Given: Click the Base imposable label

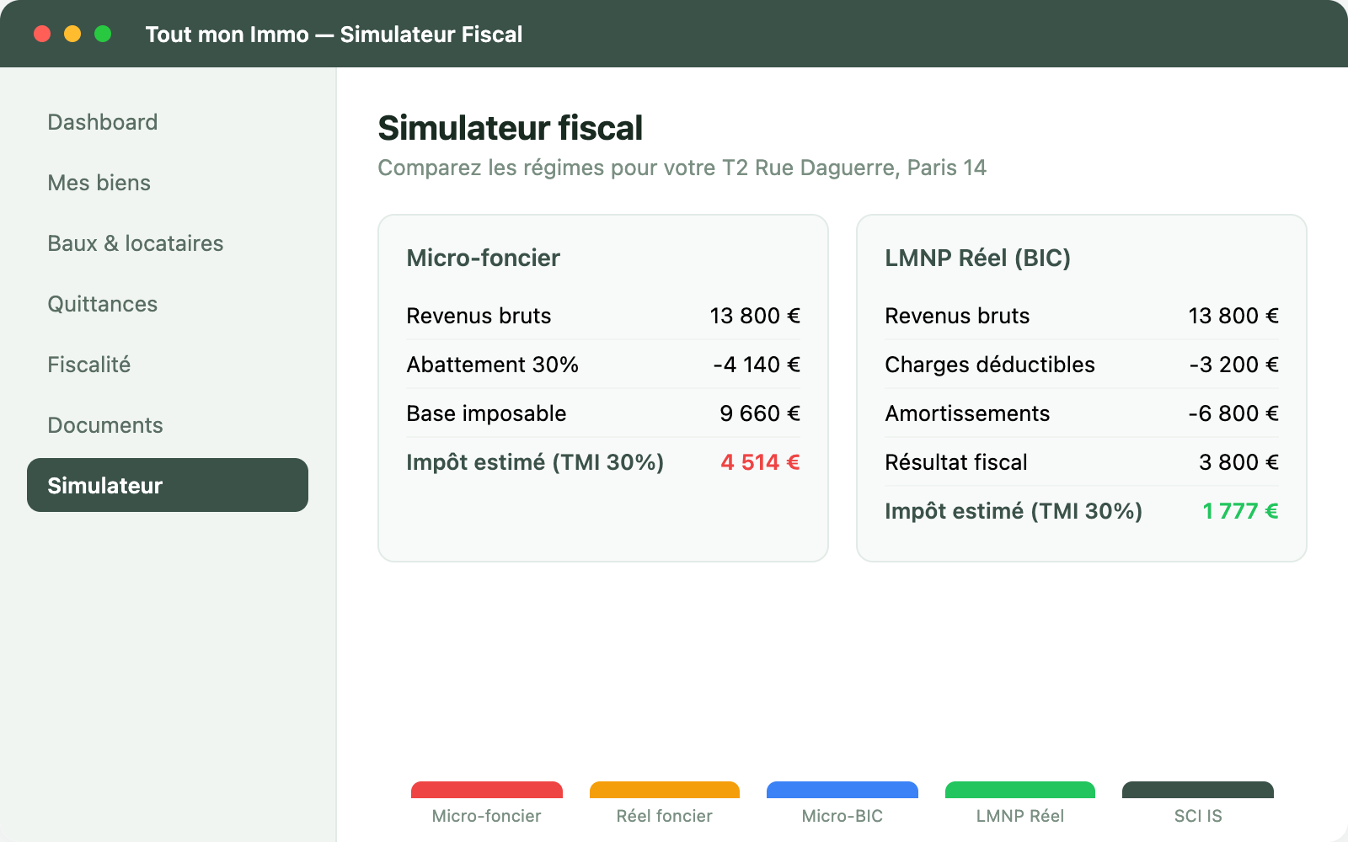Looking at the screenshot, I should pyautogui.click(x=486, y=413).
